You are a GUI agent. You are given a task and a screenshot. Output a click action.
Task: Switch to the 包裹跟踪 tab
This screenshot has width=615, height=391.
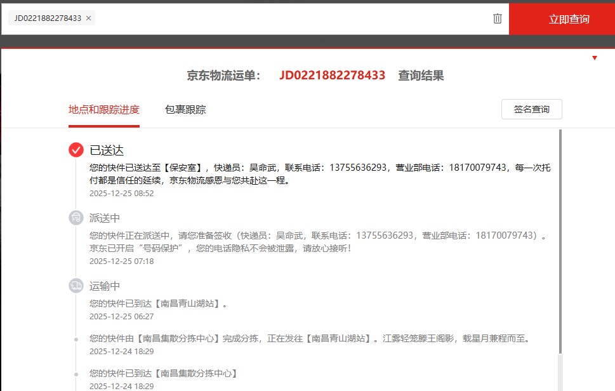click(185, 109)
